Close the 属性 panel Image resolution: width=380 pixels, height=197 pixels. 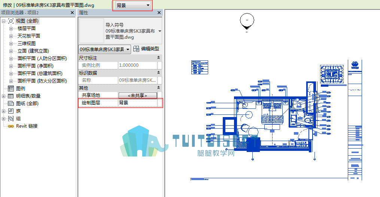[x=159, y=13]
